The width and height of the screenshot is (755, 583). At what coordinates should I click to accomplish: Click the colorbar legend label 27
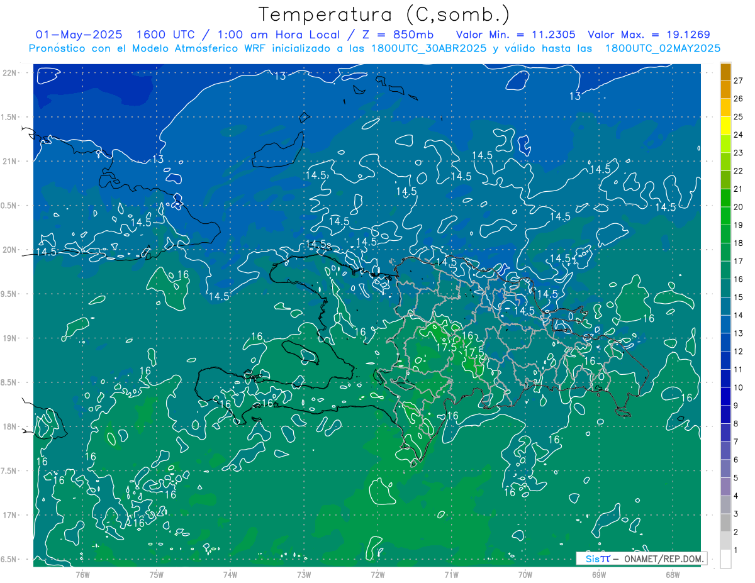[738, 81]
